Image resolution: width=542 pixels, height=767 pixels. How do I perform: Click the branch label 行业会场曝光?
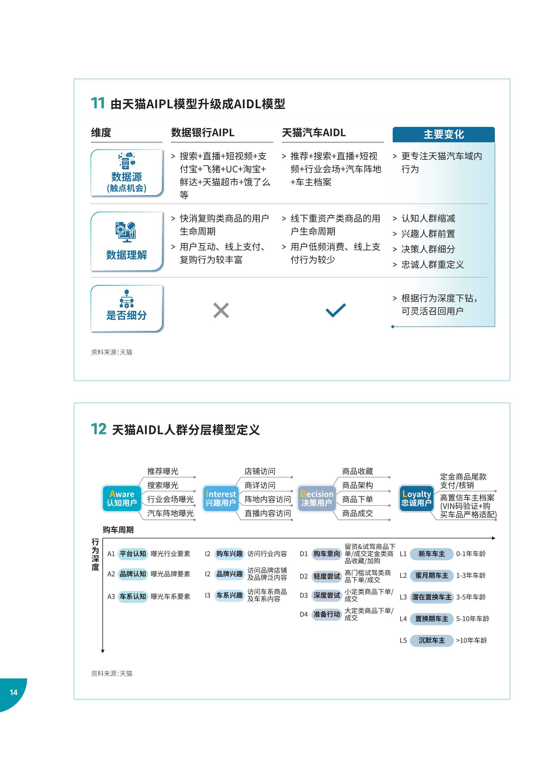coord(170,499)
